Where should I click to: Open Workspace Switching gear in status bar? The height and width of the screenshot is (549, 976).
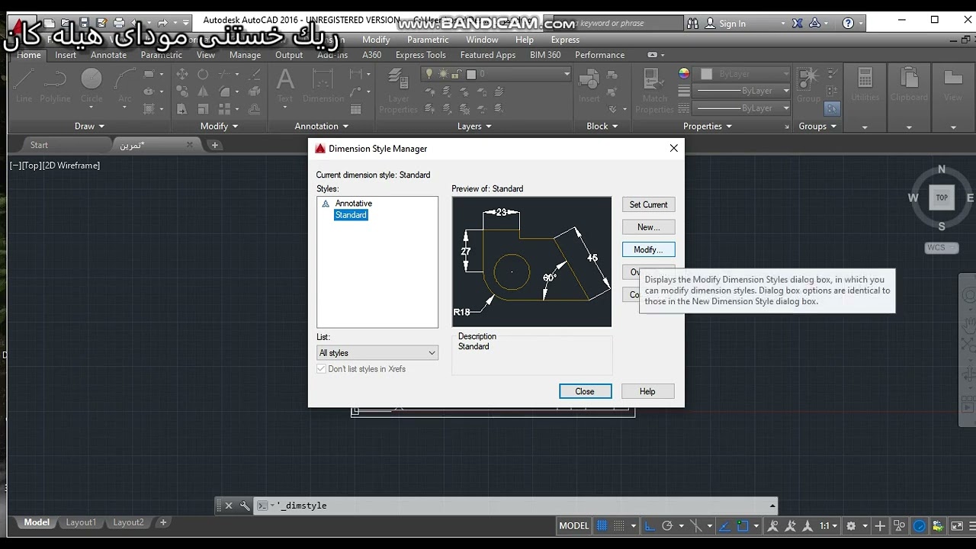[x=851, y=525]
